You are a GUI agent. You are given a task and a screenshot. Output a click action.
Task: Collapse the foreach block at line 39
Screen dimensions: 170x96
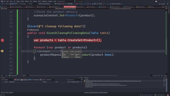tap(19, 47)
